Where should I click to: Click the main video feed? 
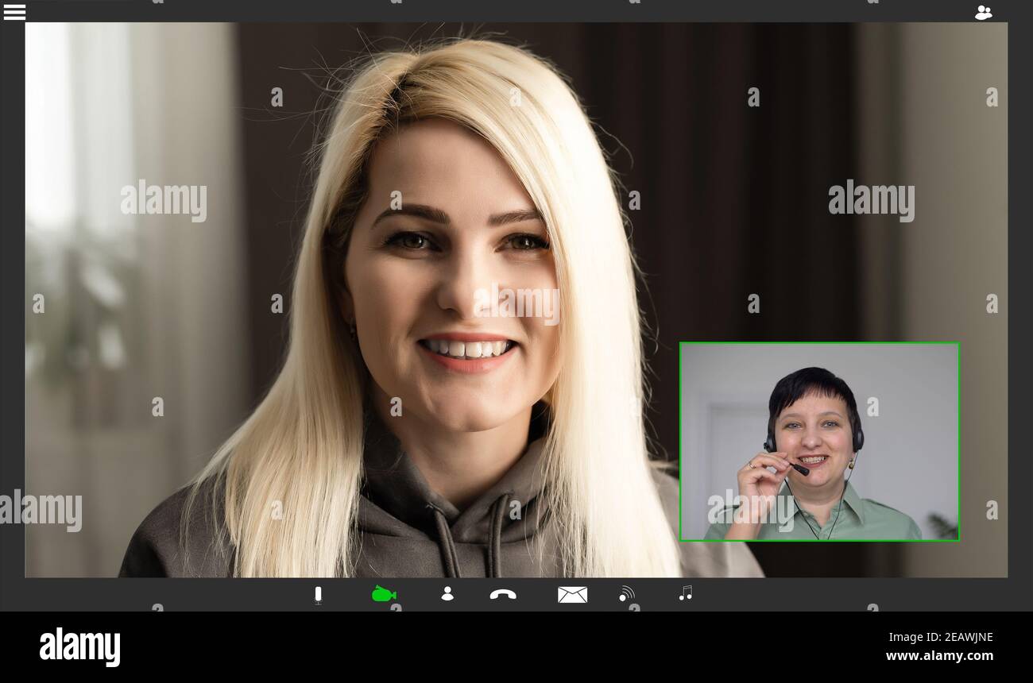click(x=516, y=299)
